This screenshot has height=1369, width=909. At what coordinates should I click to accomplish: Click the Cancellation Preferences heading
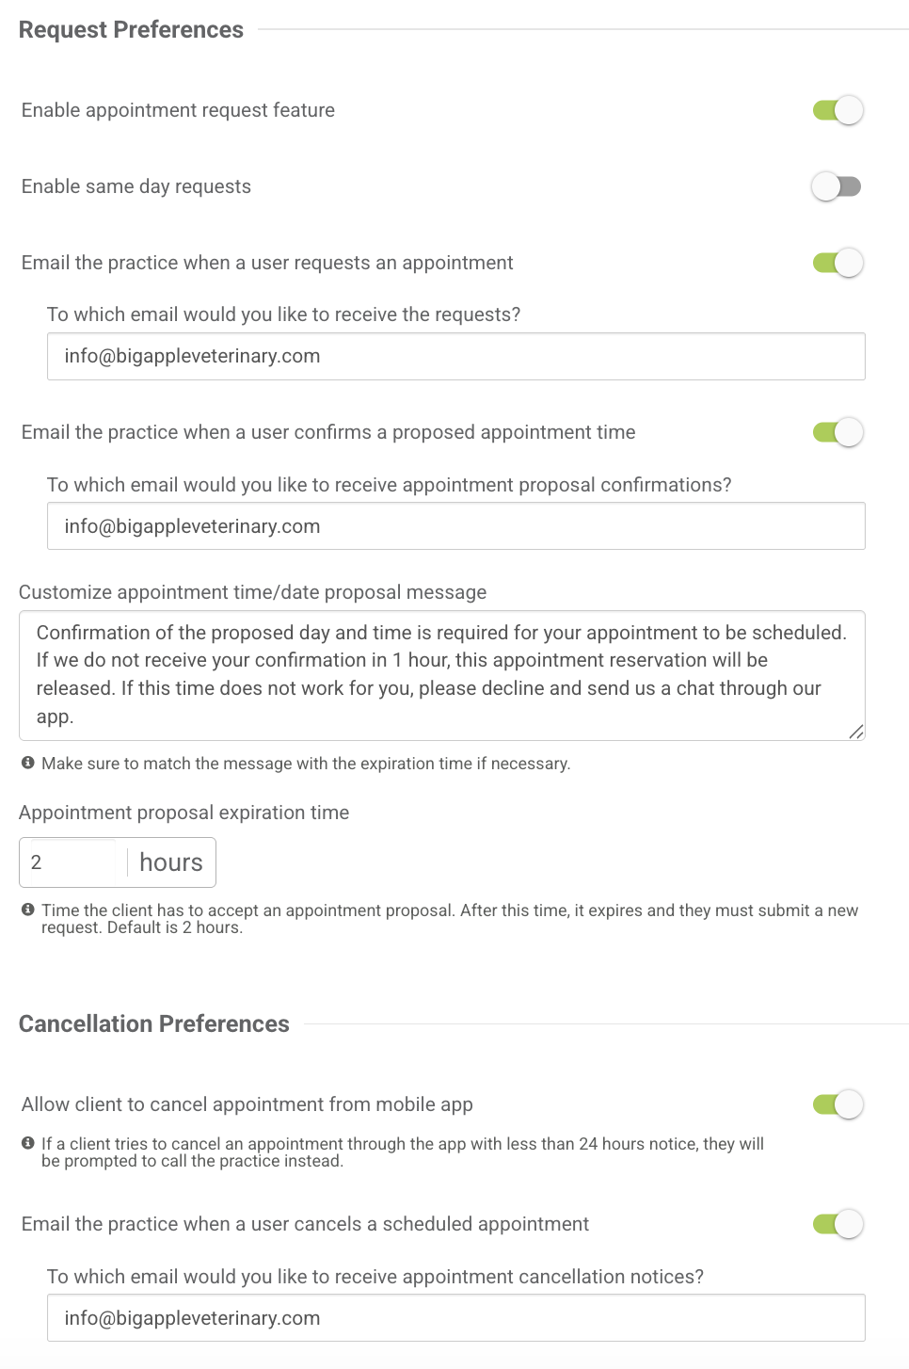pos(154,1024)
